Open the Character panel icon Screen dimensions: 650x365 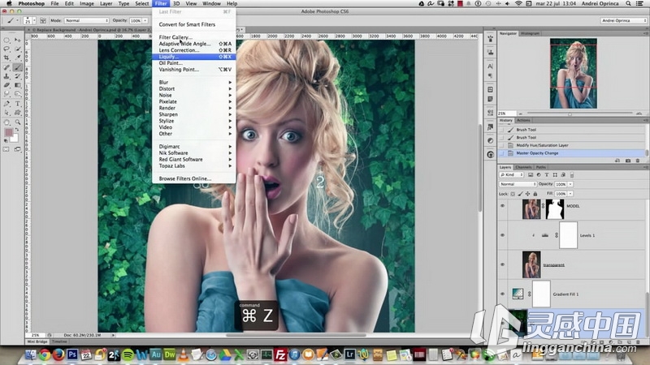[491, 67]
